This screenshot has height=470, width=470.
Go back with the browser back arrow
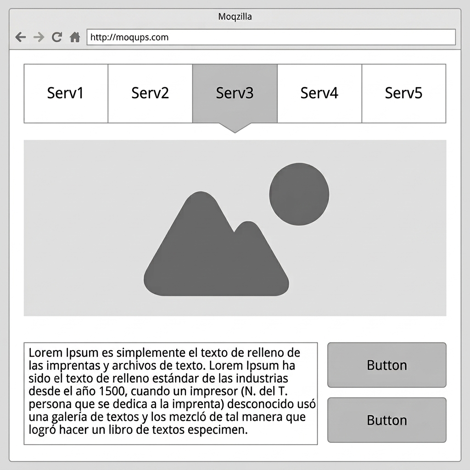20,37
